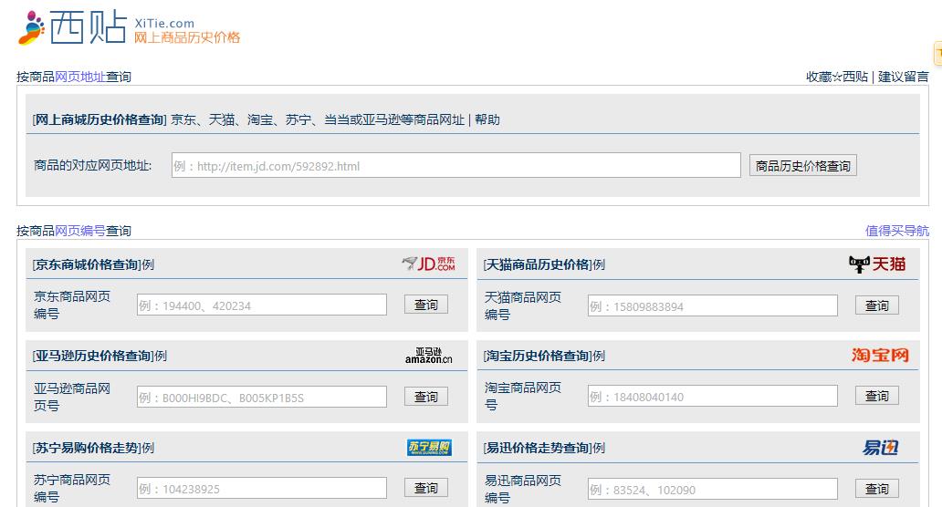Click into the 天猫商品网页编号 input box

(x=712, y=305)
